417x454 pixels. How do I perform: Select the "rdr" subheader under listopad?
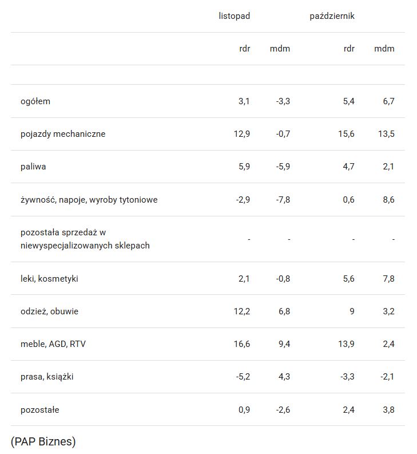pos(244,49)
